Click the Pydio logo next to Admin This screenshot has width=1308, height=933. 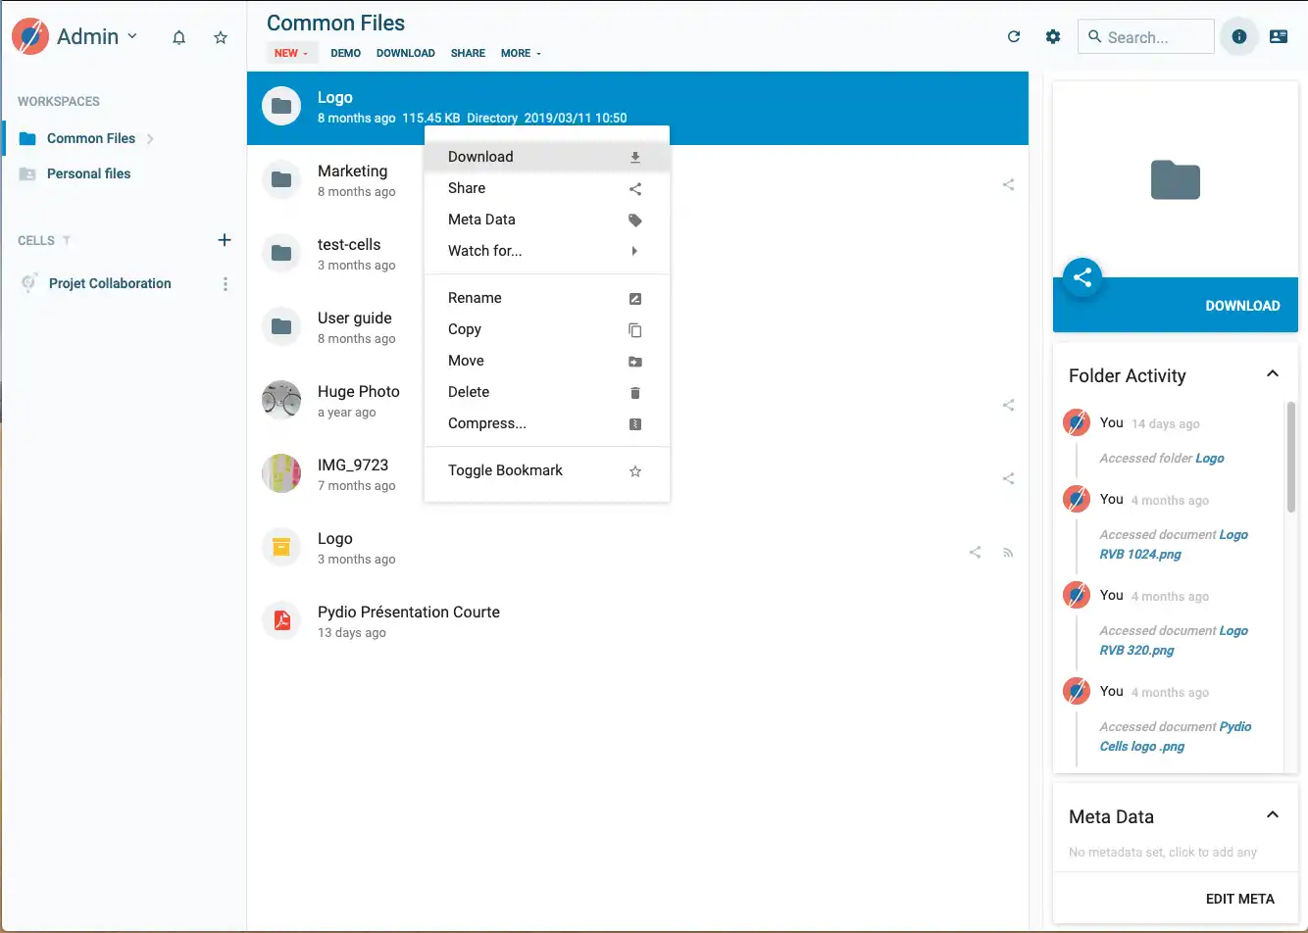tap(30, 37)
